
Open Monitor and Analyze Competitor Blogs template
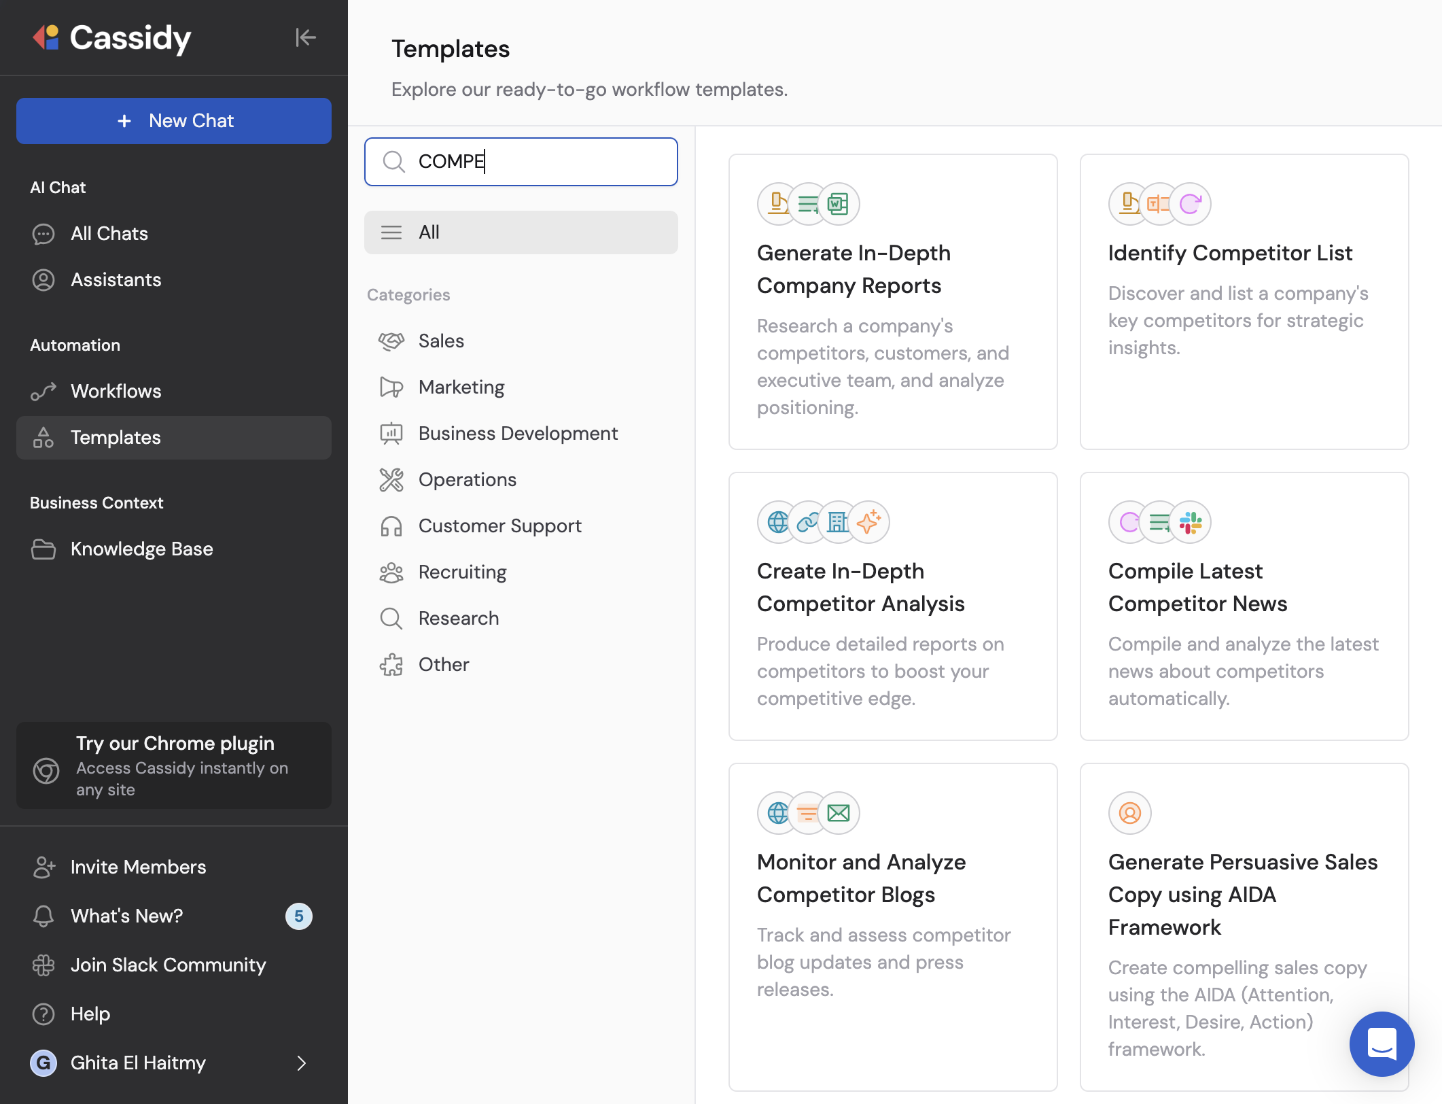pyautogui.click(x=893, y=927)
